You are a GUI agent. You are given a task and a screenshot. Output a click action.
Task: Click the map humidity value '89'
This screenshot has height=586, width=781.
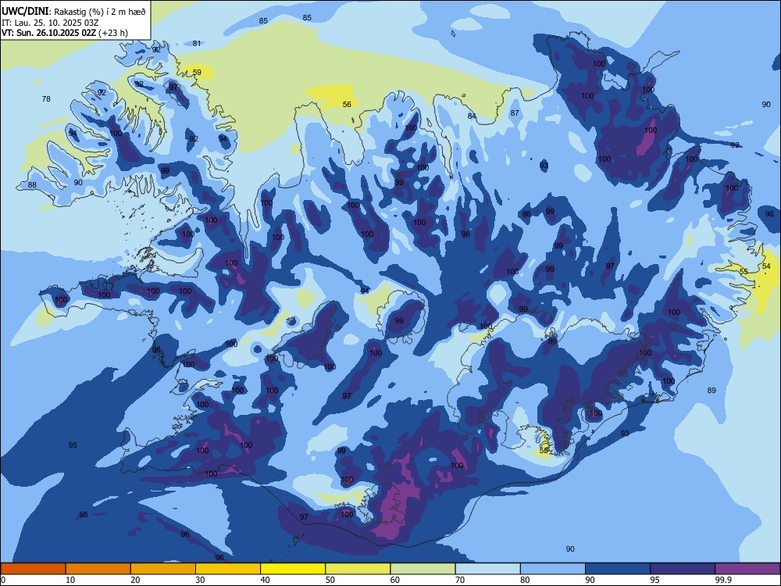(x=711, y=390)
